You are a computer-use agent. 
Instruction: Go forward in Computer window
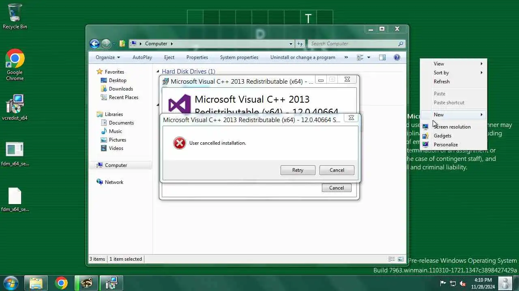(x=106, y=44)
